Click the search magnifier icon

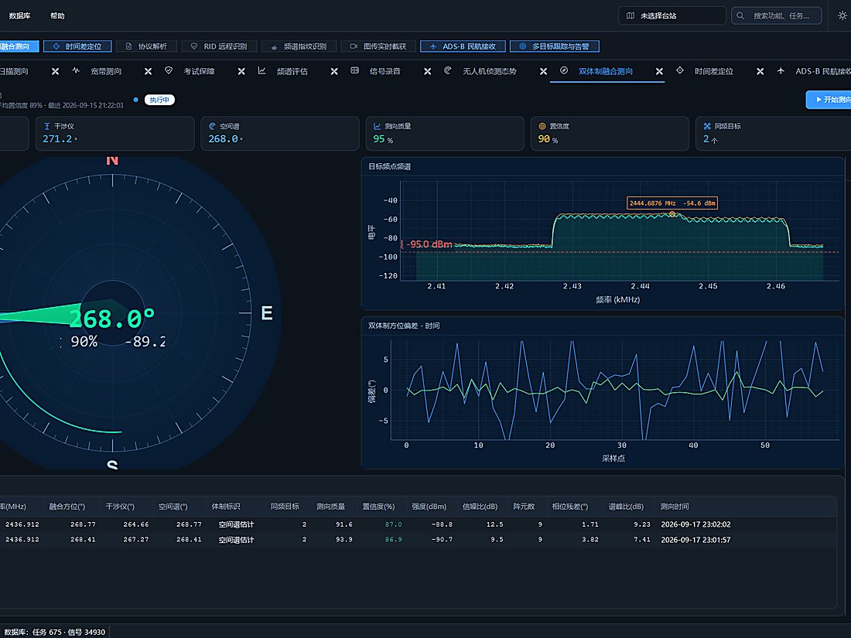coord(740,15)
